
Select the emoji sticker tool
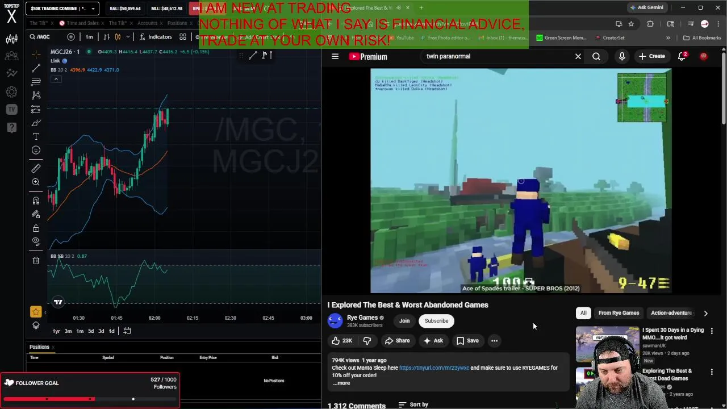coord(36,150)
